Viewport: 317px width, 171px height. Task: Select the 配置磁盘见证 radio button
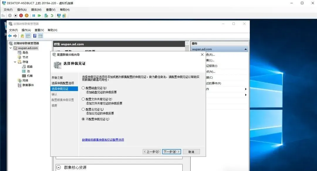tap(83, 88)
